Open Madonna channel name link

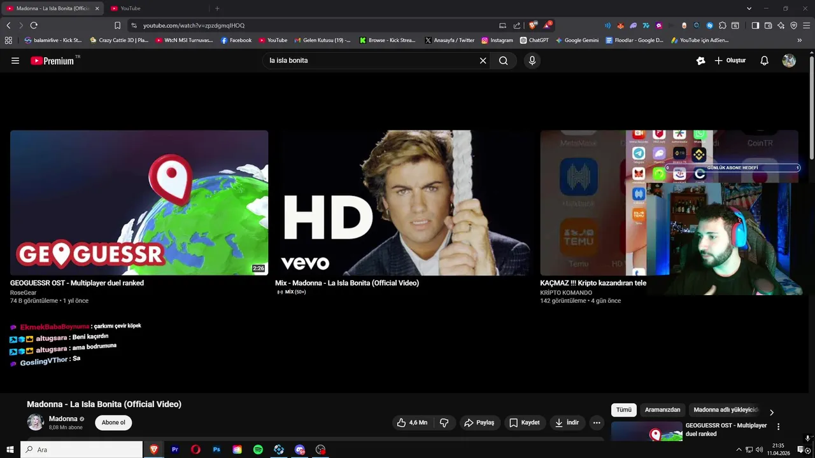click(x=63, y=419)
